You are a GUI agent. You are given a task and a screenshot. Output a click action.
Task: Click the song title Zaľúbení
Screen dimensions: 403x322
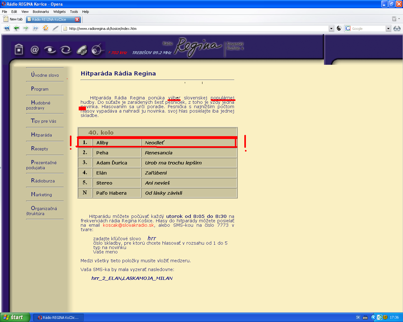(x=156, y=173)
